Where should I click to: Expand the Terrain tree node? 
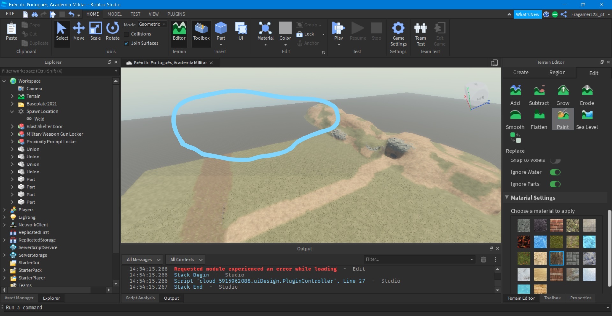12,96
